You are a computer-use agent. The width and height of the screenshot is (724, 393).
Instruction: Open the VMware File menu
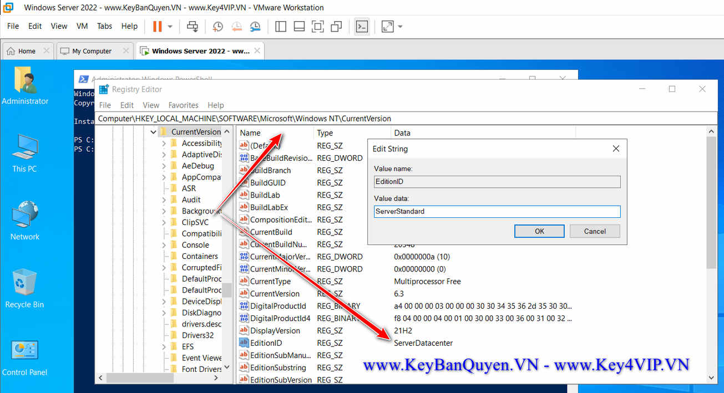[13, 26]
